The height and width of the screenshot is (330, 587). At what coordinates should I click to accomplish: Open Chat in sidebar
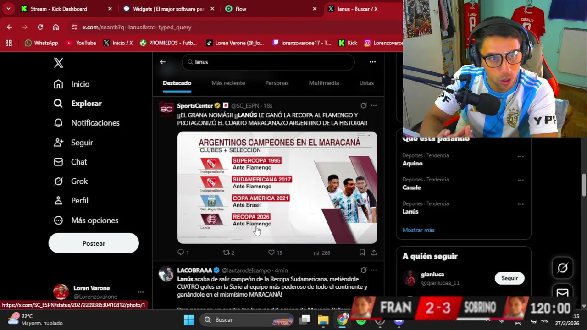[x=70, y=162]
